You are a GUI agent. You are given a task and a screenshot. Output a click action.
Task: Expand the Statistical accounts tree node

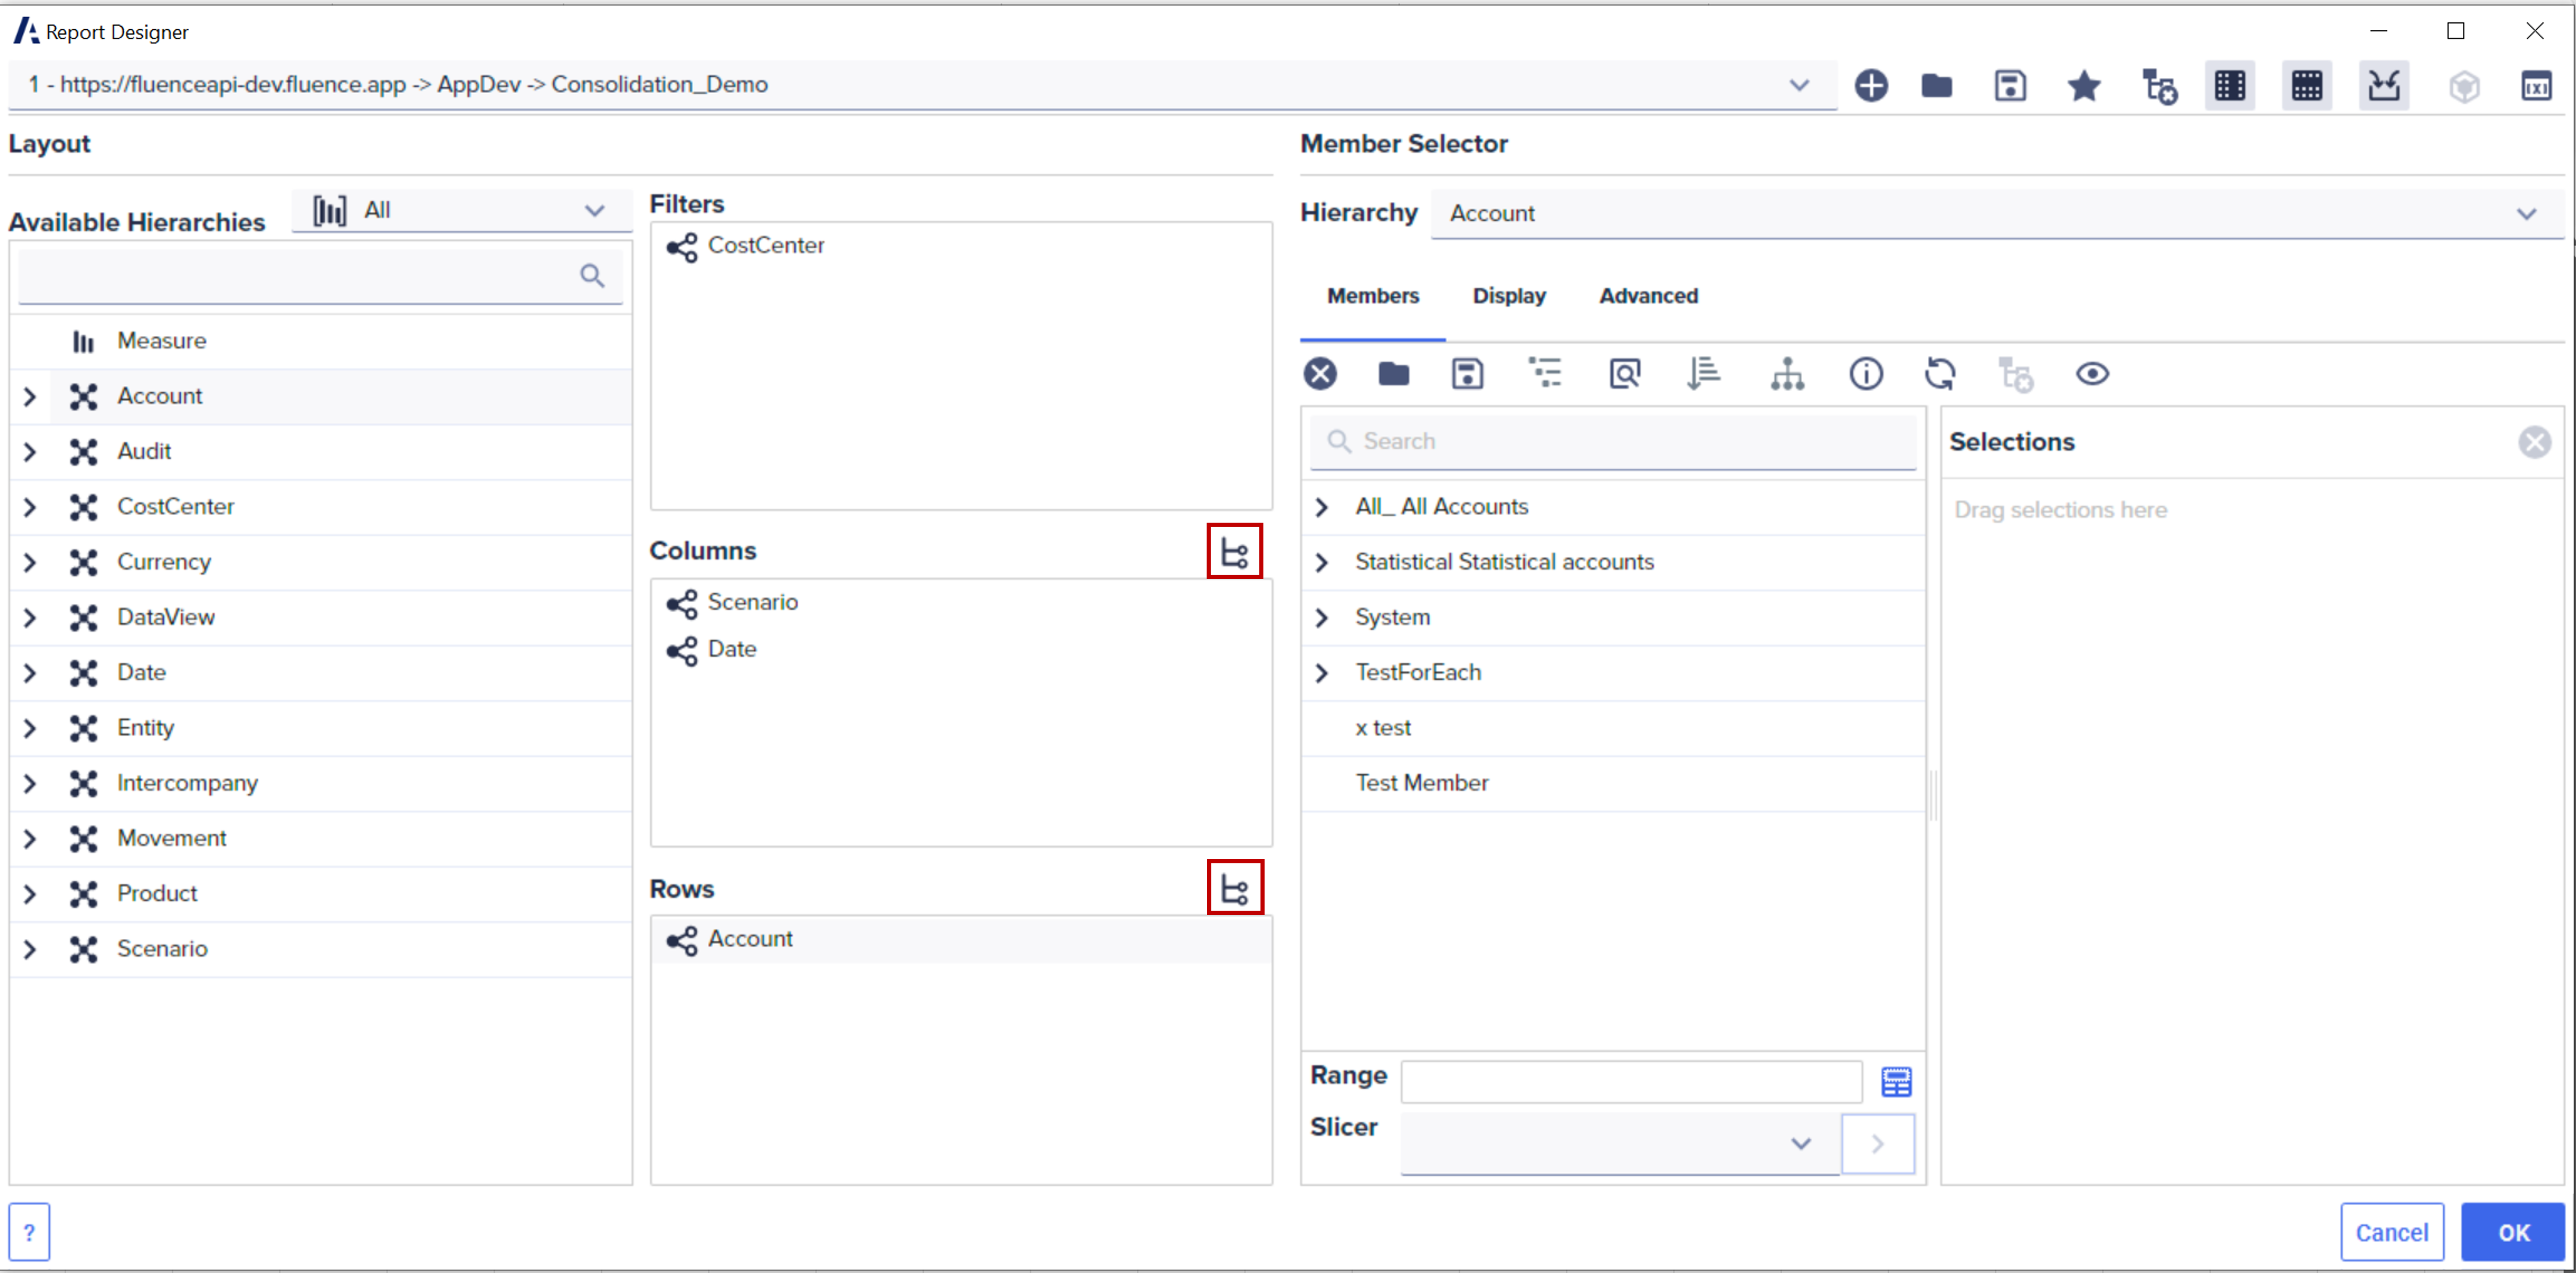[x=1322, y=561]
